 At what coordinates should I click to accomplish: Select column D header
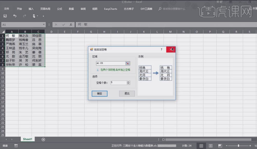(x=51, y=32)
